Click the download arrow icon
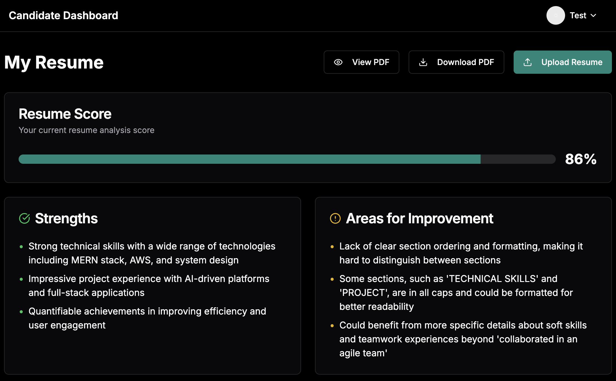616x381 pixels. [423, 62]
